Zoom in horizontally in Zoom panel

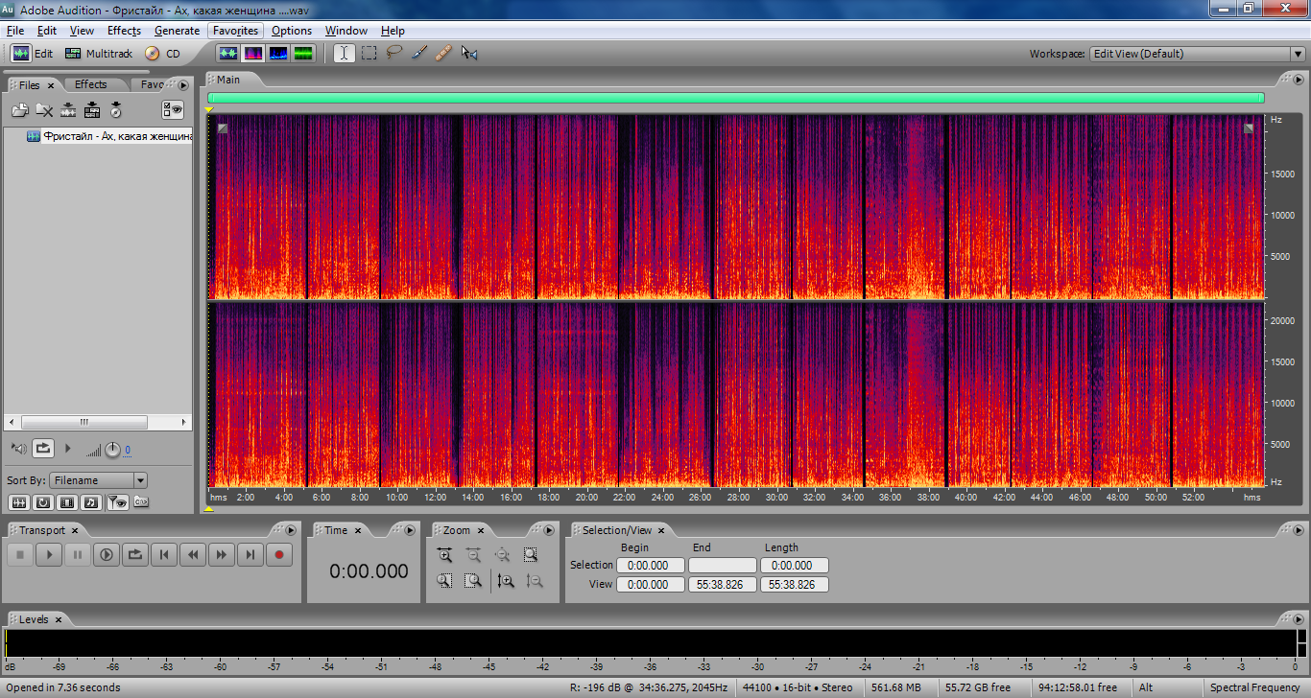coord(444,554)
